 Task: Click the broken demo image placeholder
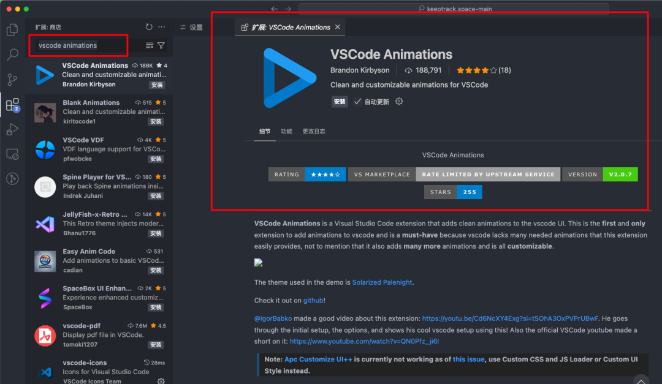(x=259, y=263)
